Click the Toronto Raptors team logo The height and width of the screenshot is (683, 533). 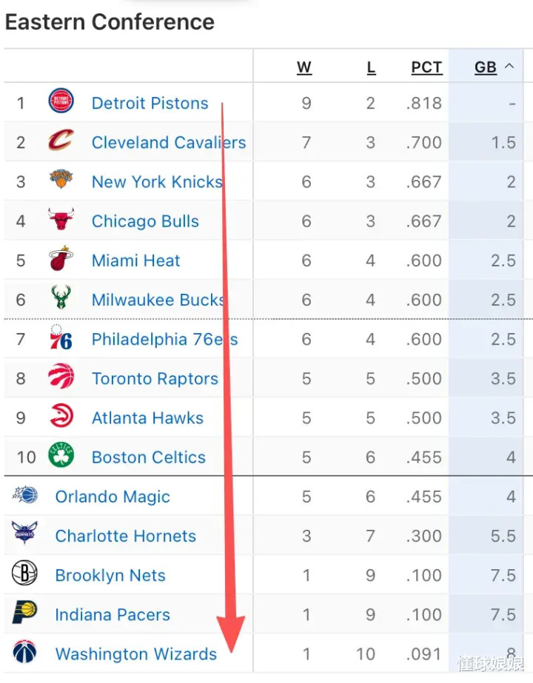61,377
